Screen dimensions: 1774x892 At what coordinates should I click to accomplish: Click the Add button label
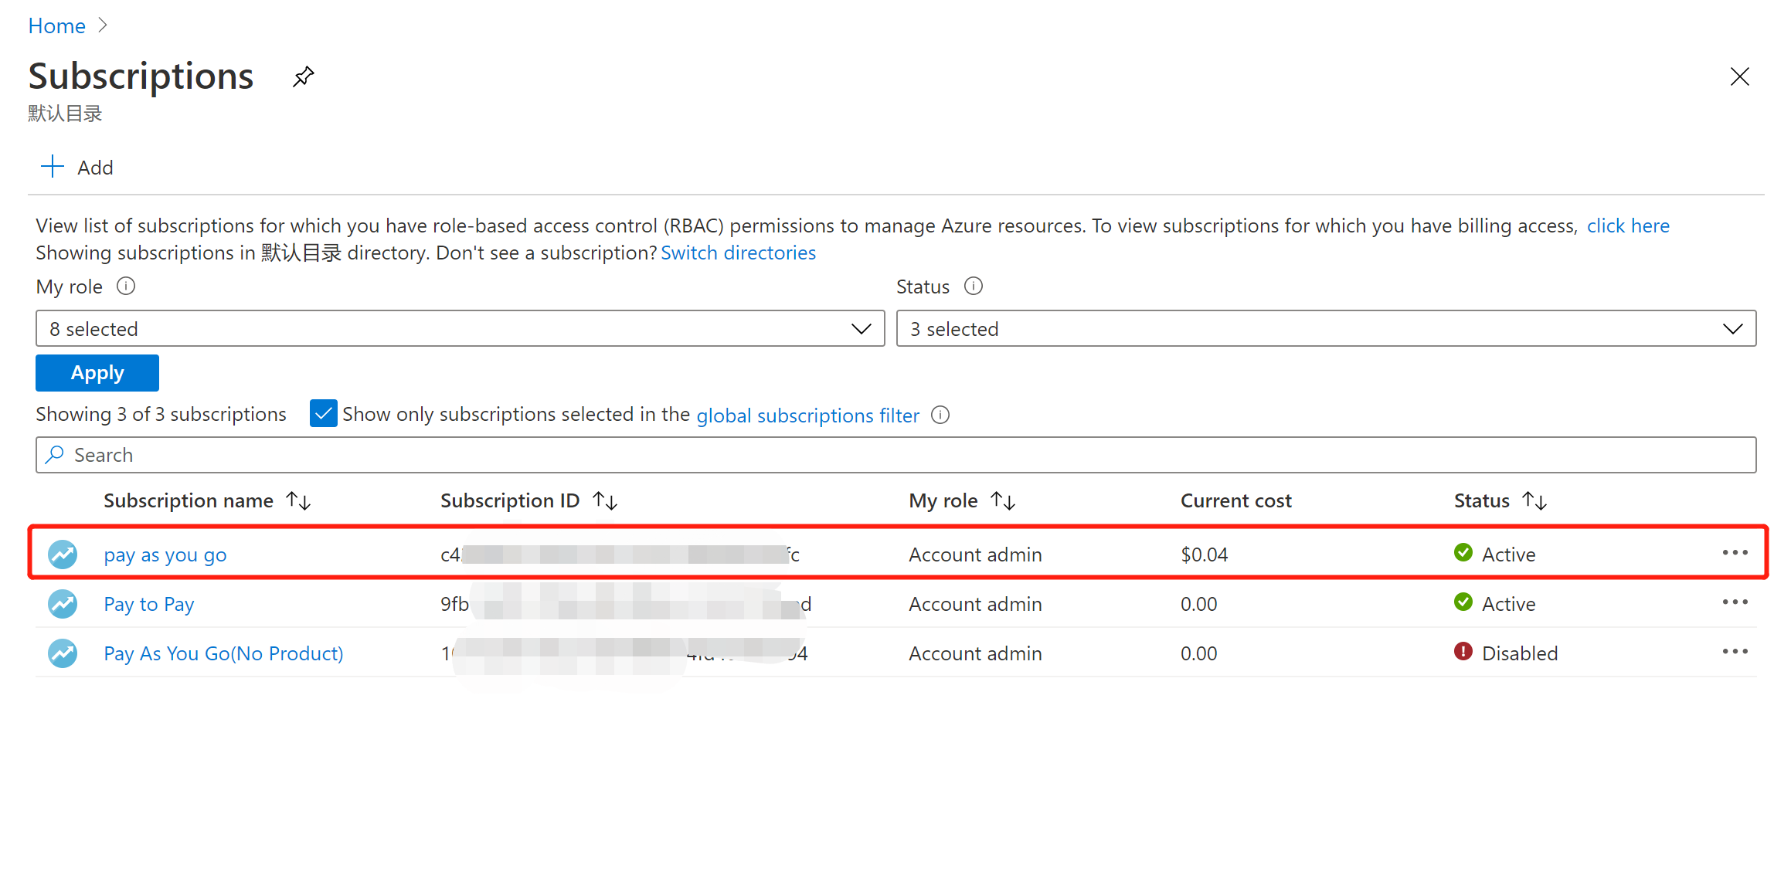[x=95, y=168]
